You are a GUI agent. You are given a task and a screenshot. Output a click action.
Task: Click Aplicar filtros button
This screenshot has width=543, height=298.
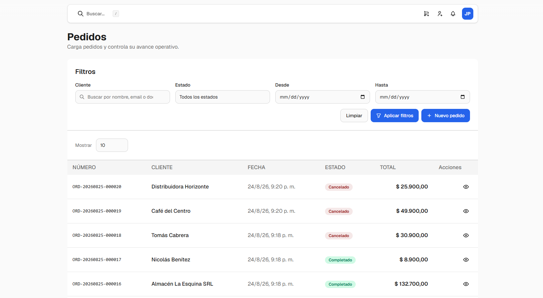[395, 116]
